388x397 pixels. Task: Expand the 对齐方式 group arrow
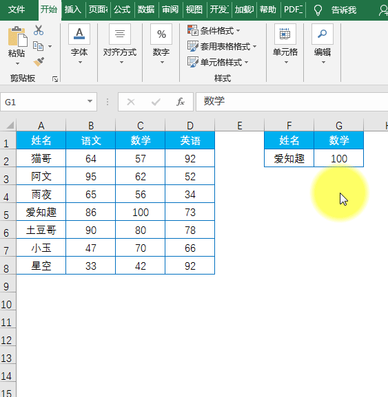click(x=121, y=63)
